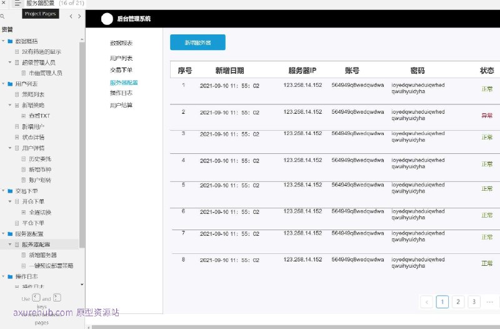
Task: Open 操作日志 in the admin side menu
Action: [x=121, y=93]
